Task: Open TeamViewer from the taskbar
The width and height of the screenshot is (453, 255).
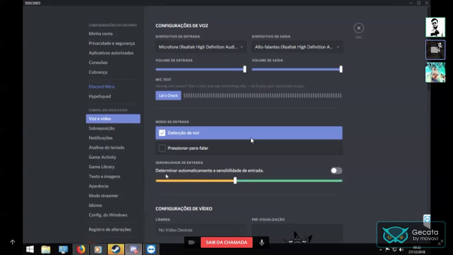Action: [x=151, y=249]
